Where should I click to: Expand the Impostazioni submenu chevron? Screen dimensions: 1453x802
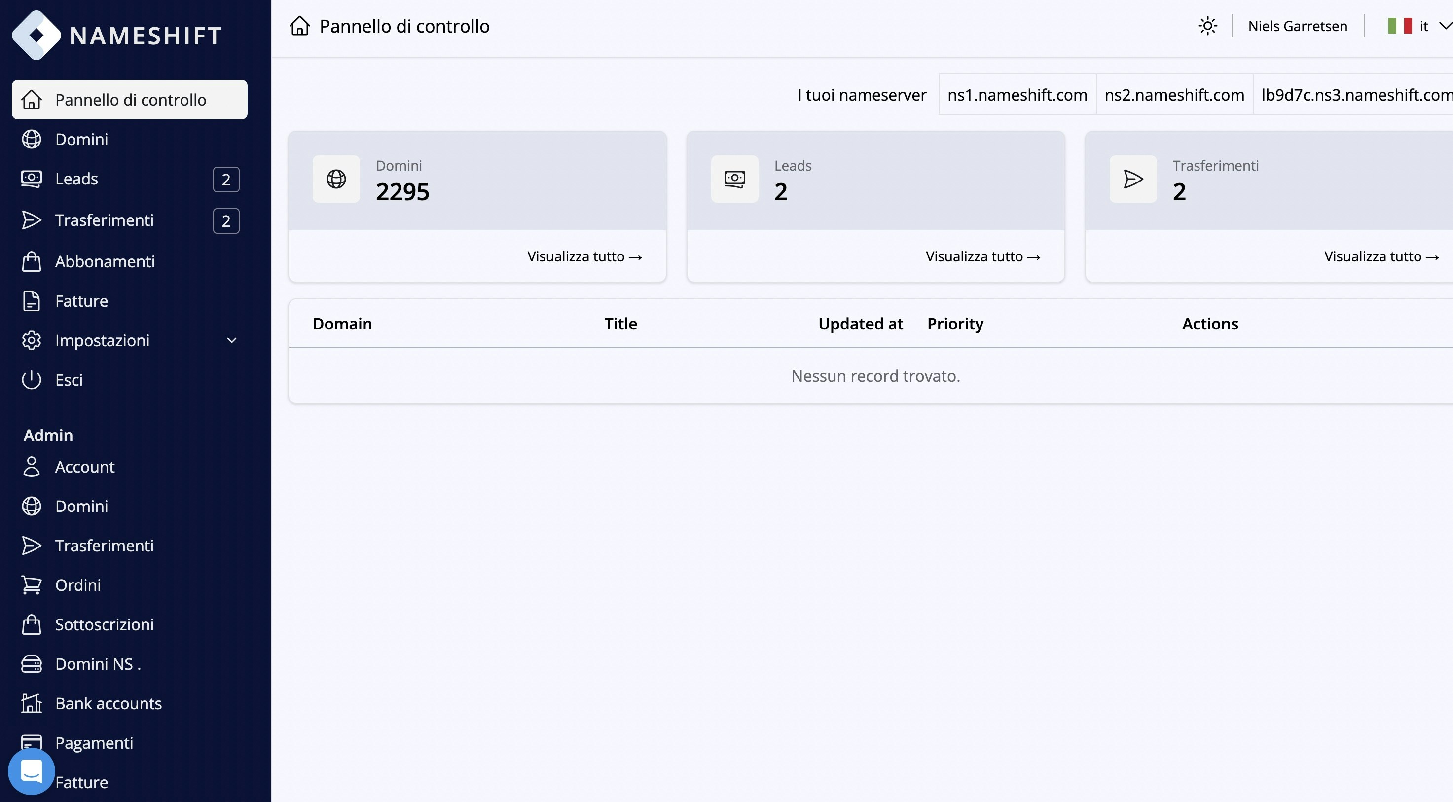coord(231,340)
